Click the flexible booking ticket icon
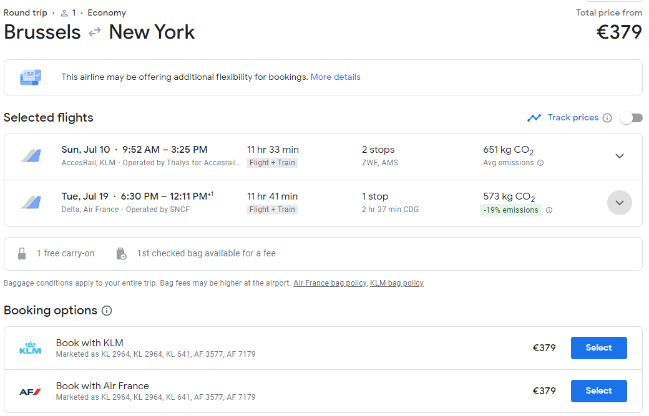The height and width of the screenshot is (416, 649). [30, 77]
